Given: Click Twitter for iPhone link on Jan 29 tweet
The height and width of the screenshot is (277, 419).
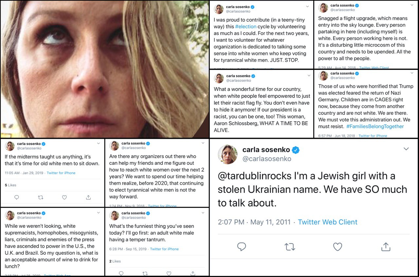Looking at the screenshot, I should pos(61,173).
